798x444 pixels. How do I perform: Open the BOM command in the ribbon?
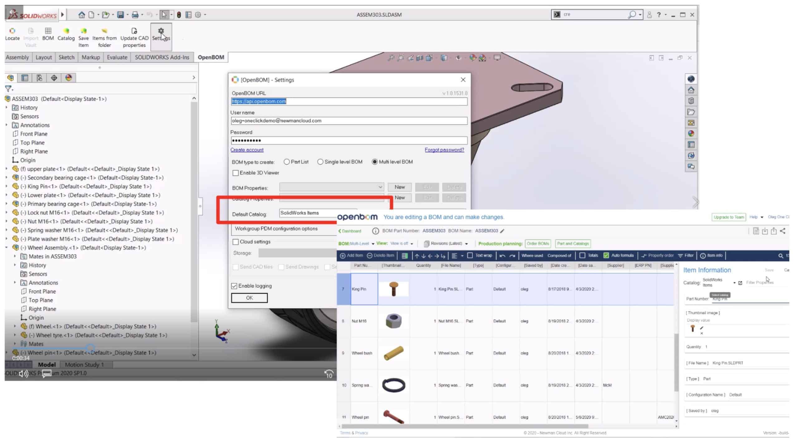tap(48, 34)
